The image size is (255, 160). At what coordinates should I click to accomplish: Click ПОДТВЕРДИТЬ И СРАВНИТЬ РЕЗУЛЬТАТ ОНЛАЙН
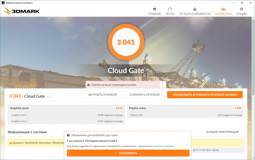pos(205,95)
